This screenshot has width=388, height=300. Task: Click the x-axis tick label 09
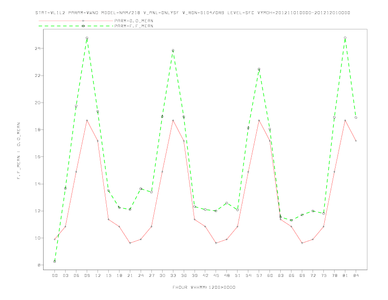coord(87,275)
